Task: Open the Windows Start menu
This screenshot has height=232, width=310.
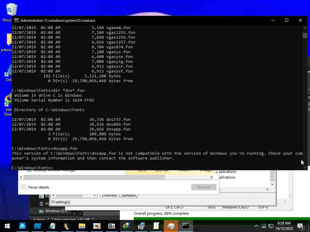Action: click(7, 226)
